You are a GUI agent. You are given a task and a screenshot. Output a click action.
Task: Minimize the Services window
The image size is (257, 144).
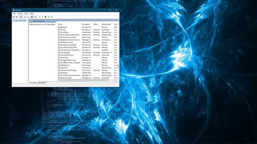[104, 10]
